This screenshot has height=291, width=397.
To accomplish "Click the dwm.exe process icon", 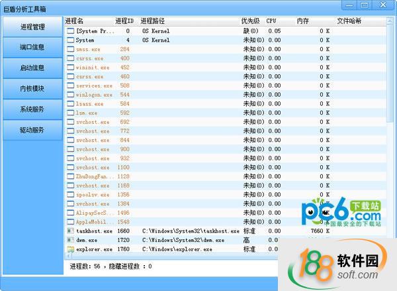I will click(70, 240).
